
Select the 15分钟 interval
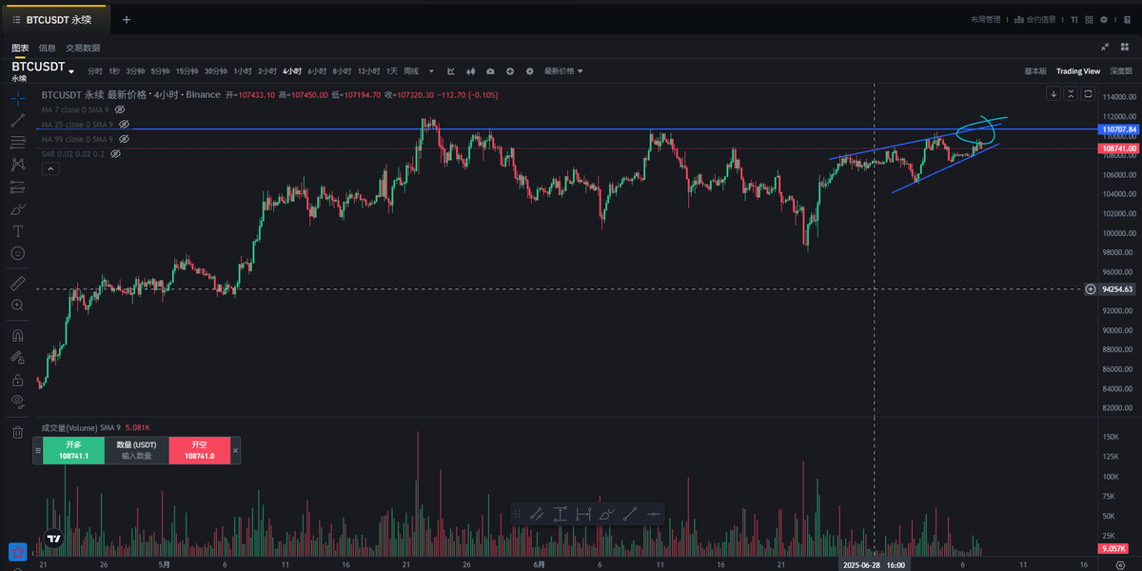click(x=186, y=70)
